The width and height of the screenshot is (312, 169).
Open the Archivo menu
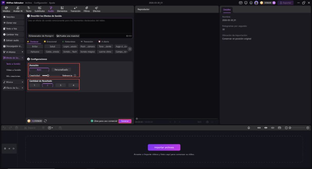28,3
